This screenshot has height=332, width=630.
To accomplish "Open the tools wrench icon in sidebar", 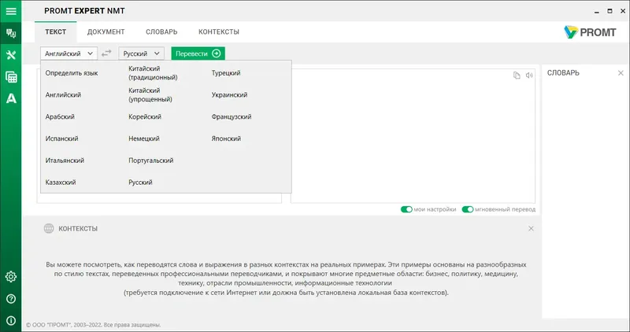I will pos(11,55).
